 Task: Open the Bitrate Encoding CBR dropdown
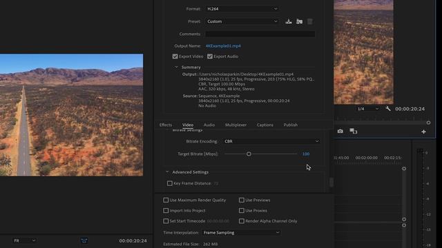click(x=271, y=141)
